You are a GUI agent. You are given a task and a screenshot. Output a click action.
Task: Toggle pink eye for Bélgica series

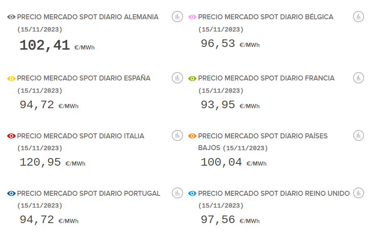point(192,17)
